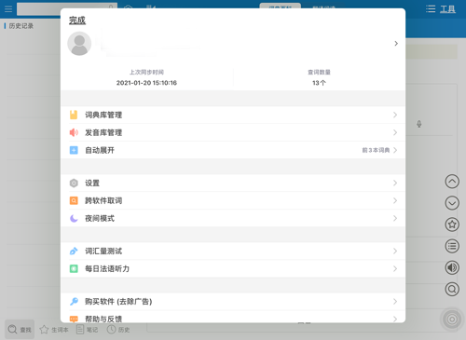Select the 生词本 tab at bottom
The width and height of the screenshot is (466, 340).
pos(54,330)
